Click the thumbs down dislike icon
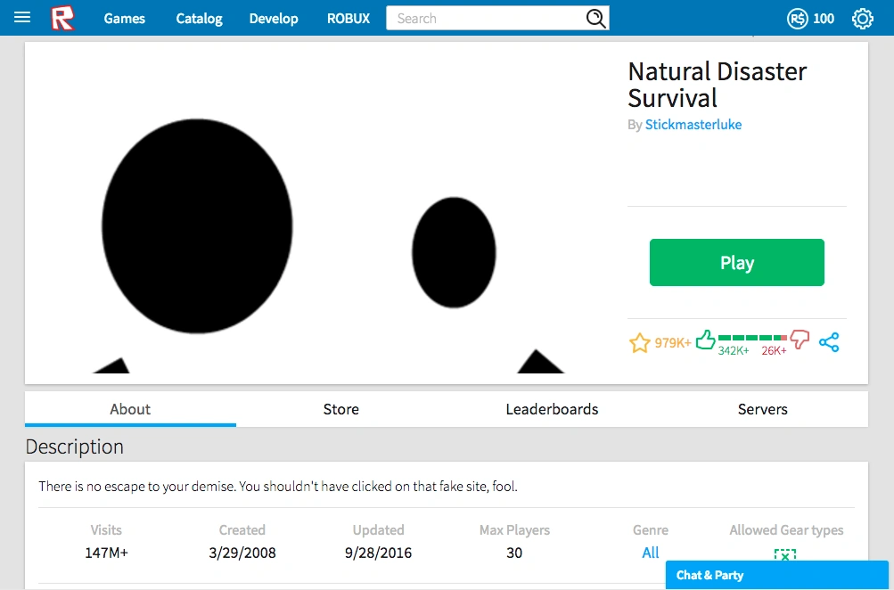The height and width of the screenshot is (590, 894). click(x=800, y=340)
